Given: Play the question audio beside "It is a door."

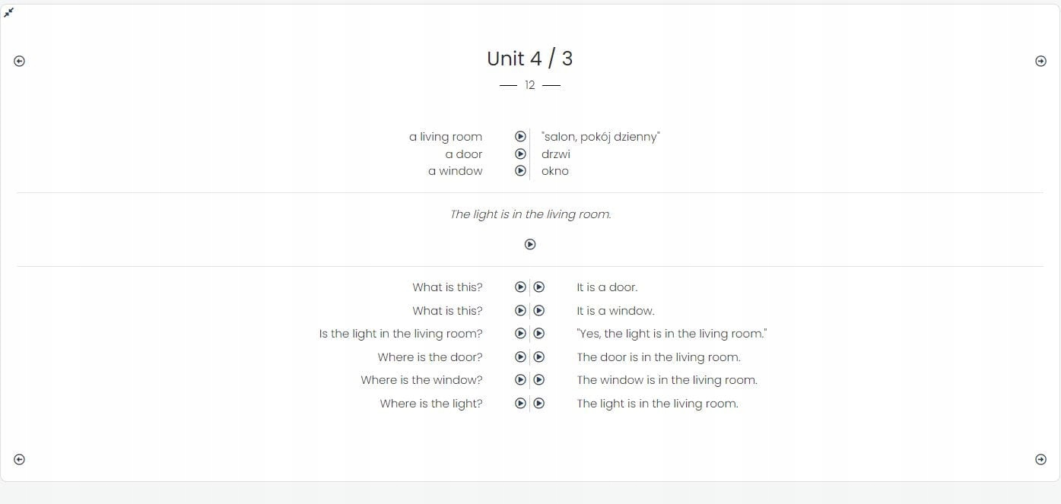Looking at the screenshot, I should pyautogui.click(x=520, y=287).
